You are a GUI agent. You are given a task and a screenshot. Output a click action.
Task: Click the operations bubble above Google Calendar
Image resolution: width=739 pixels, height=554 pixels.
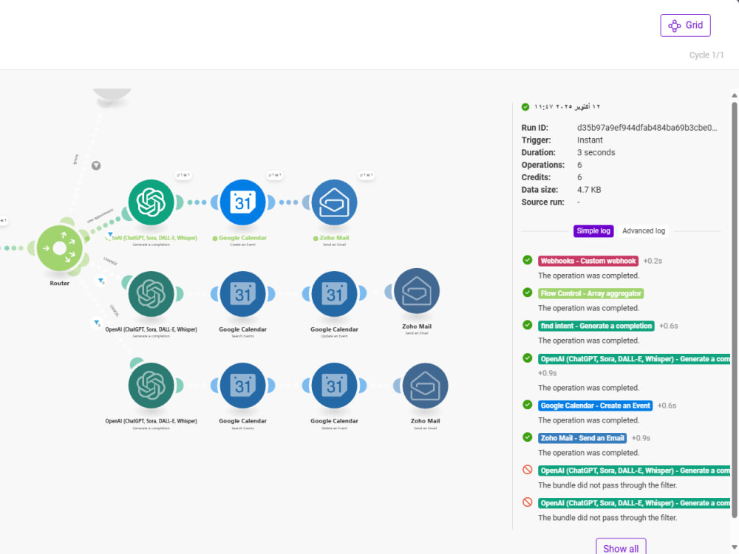(275, 175)
